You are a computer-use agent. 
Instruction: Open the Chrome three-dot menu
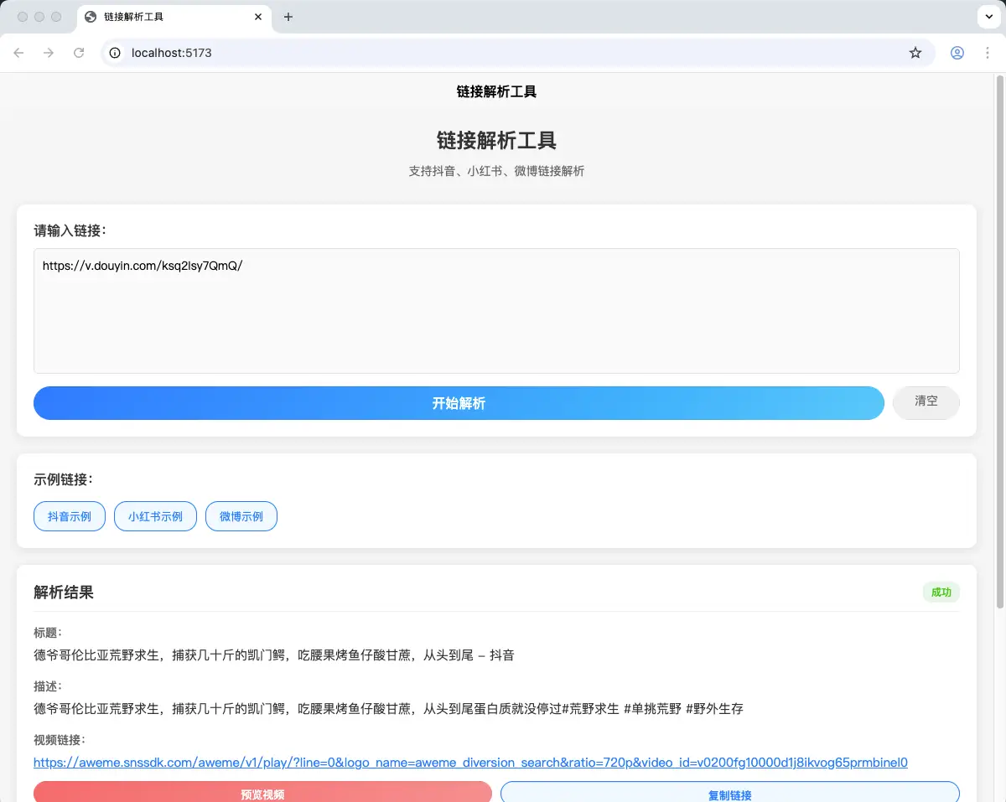point(987,53)
